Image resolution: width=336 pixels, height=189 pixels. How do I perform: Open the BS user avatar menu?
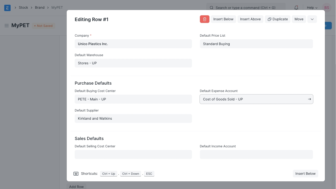coord(326,8)
